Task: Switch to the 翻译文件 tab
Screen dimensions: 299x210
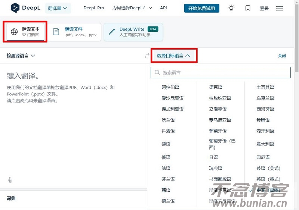Action: point(74,32)
